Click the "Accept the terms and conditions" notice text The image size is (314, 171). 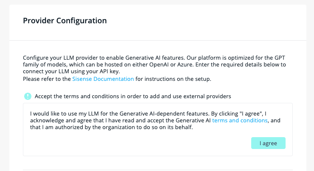pos(133,96)
